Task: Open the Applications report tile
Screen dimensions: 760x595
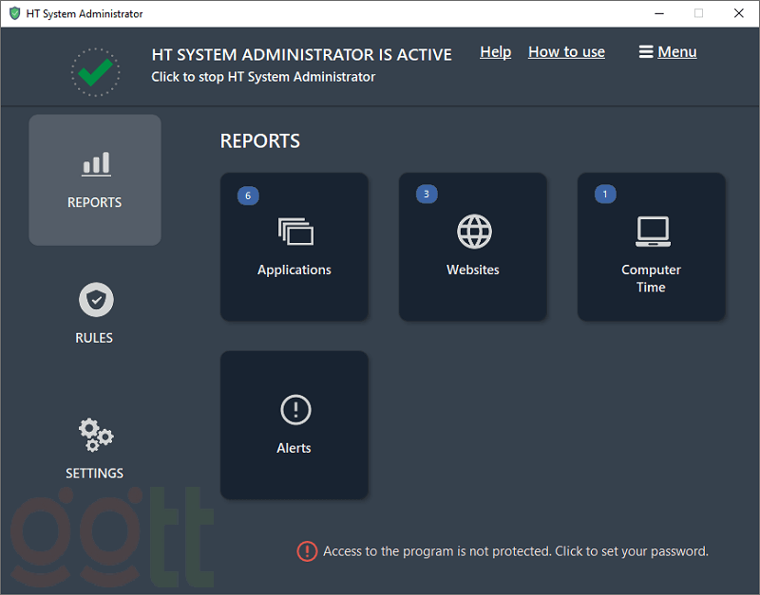Action: click(294, 247)
